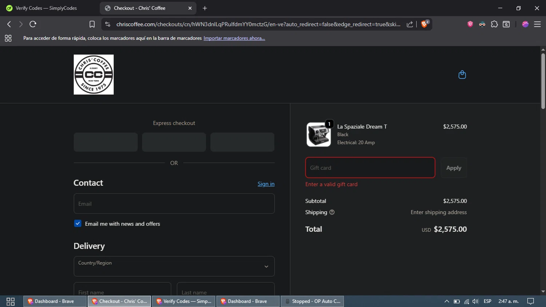
Task: Click the La Spaziale Dream T product name
Action: pos(362,127)
